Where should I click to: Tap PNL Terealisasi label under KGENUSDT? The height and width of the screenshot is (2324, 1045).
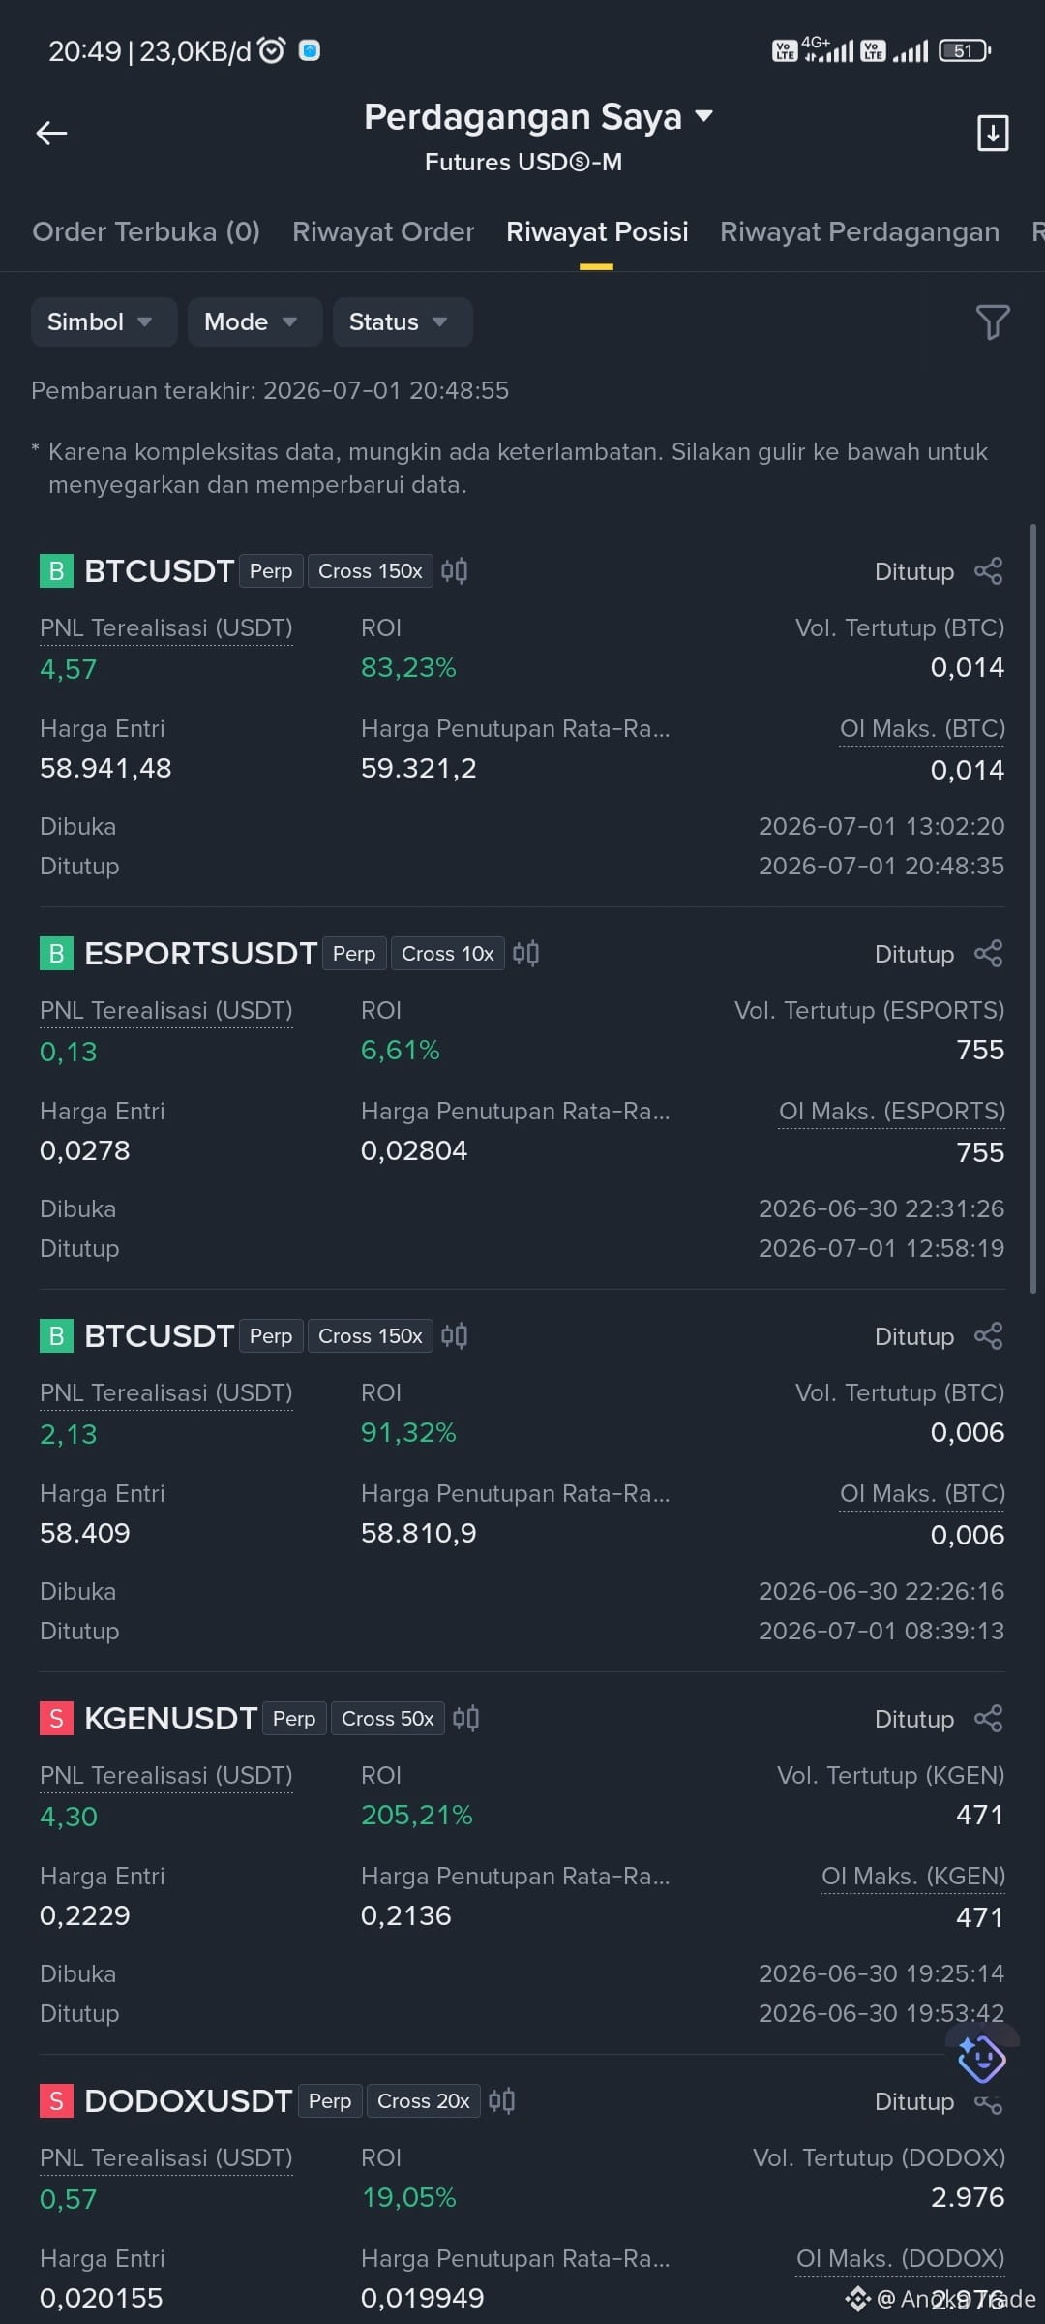click(166, 1775)
